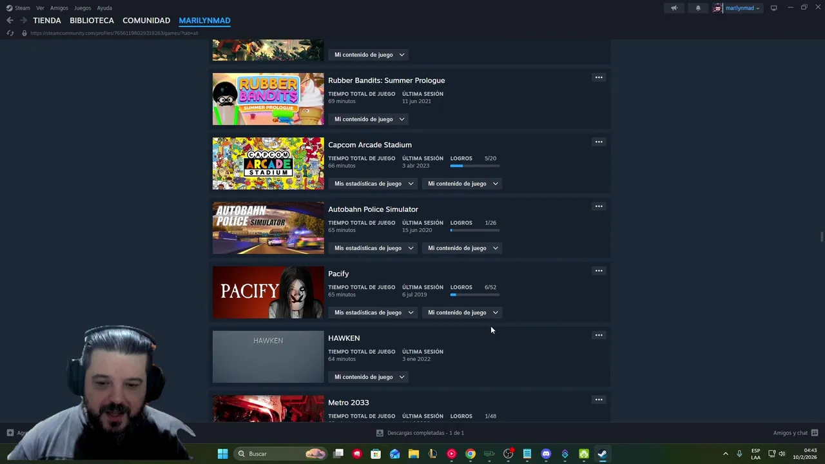Open the marilynmad account dropdown

pos(737,8)
